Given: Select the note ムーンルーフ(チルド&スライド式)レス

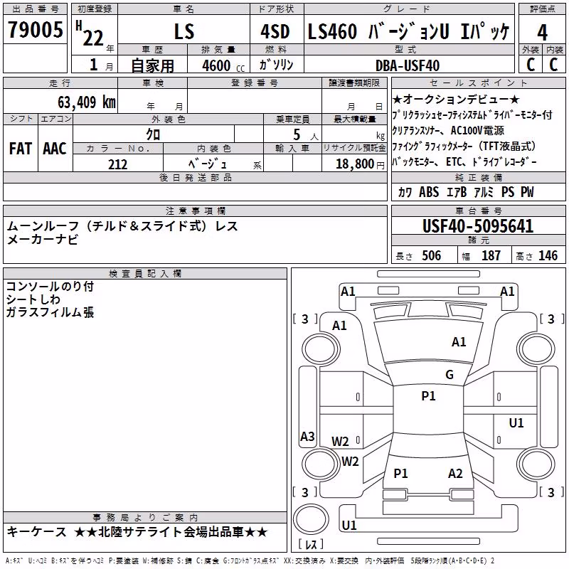Looking at the screenshot, I should coord(122,226).
